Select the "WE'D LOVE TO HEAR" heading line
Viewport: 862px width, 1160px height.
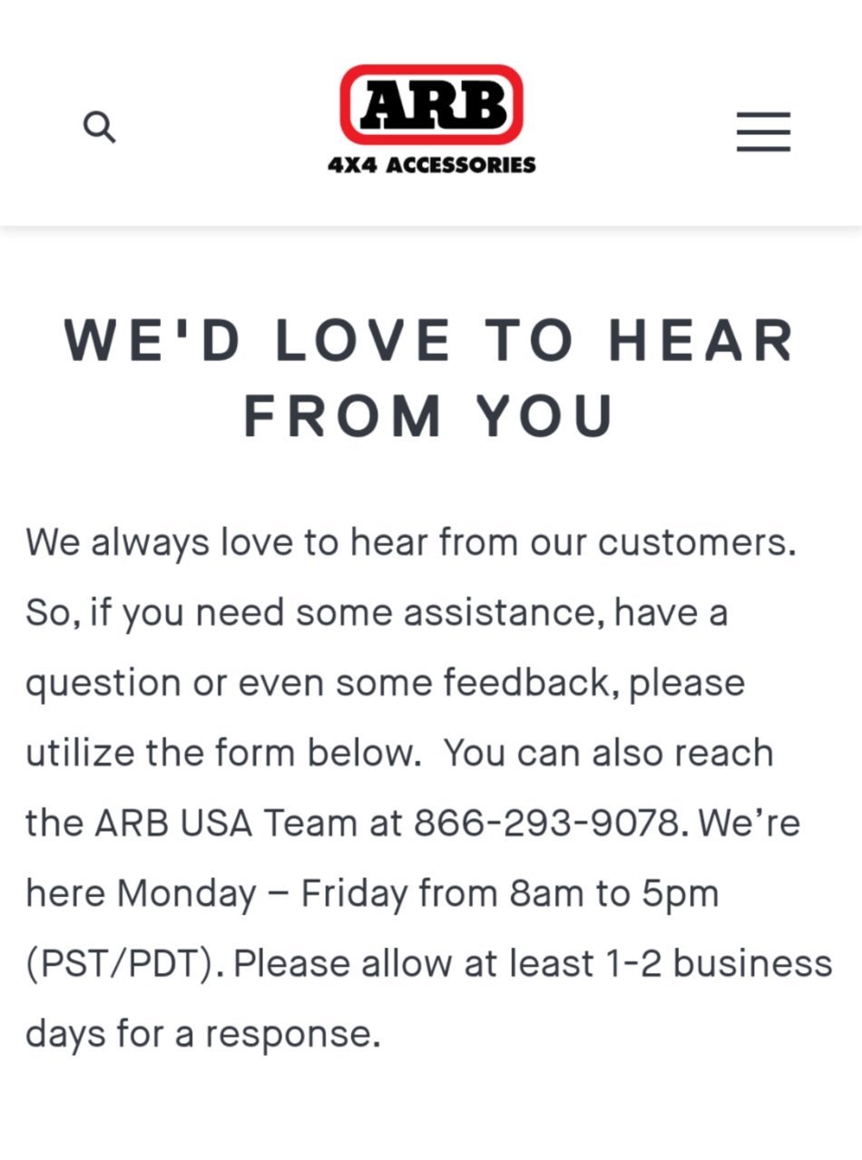click(x=430, y=341)
